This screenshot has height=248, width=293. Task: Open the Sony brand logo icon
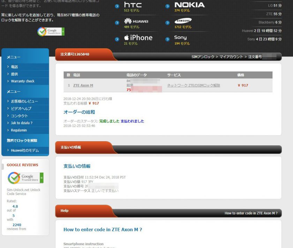[x=181, y=37]
